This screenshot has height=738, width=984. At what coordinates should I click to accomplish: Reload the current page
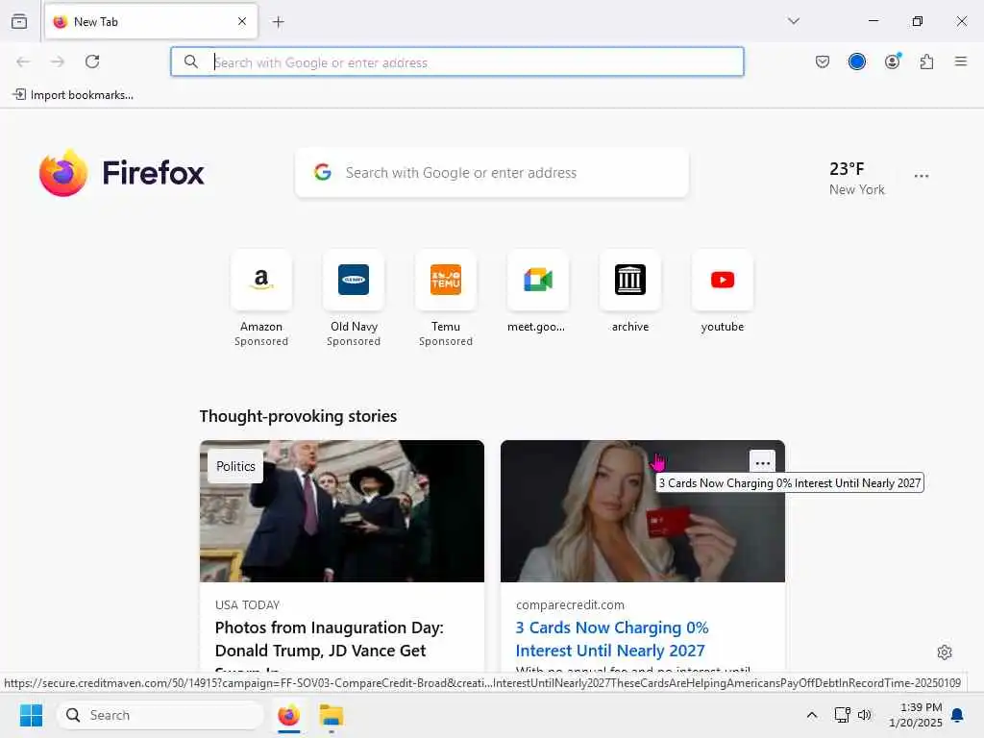[x=92, y=61]
